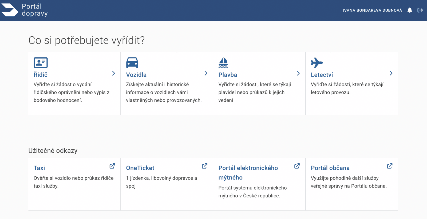This screenshot has width=427, height=219.
Task: Click heading 'Užitečné odkazy'
Action: click(x=53, y=151)
